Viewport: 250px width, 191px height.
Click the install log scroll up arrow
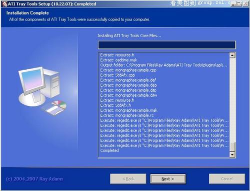click(x=232, y=55)
